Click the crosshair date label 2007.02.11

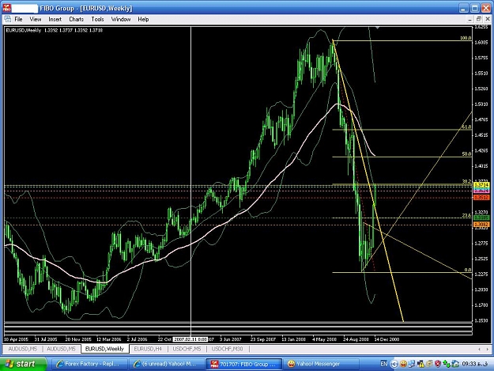[x=190, y=339]
